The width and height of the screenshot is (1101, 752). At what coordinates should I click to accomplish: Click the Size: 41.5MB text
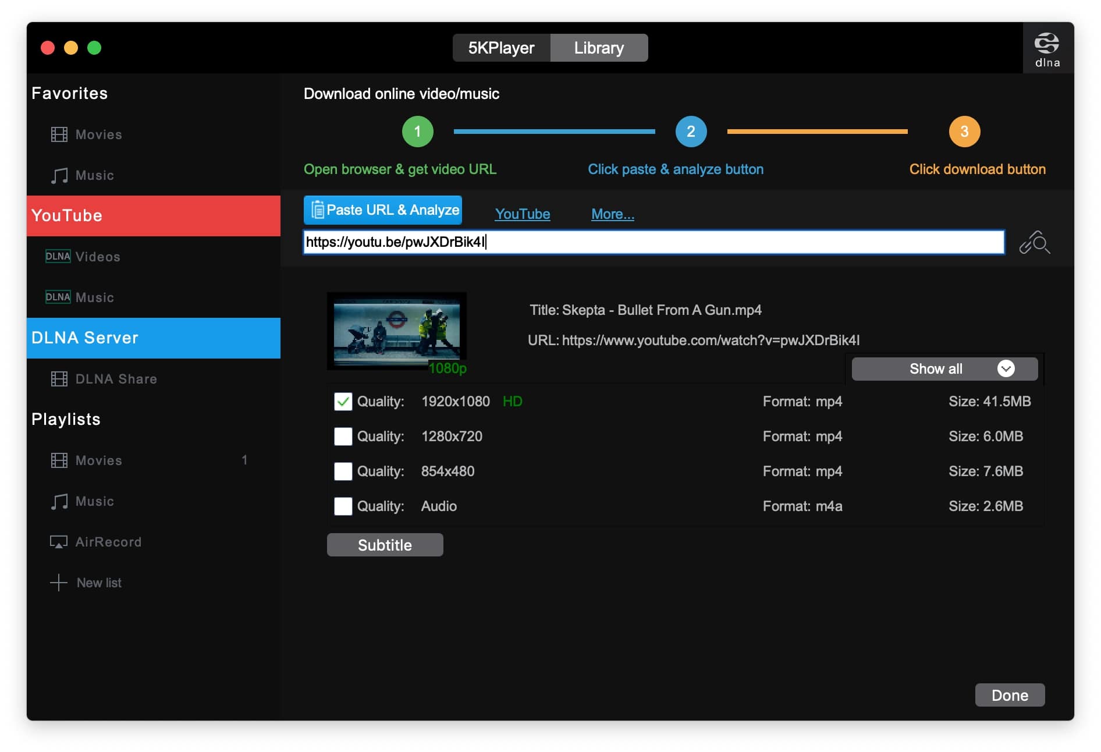pos(990,402)
